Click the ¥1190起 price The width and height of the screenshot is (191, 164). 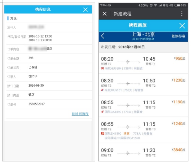178,102
